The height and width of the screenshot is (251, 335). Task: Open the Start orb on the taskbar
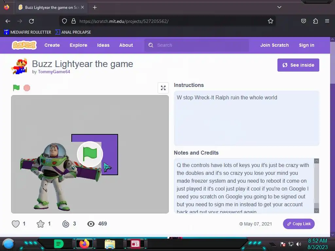(9, 244)
